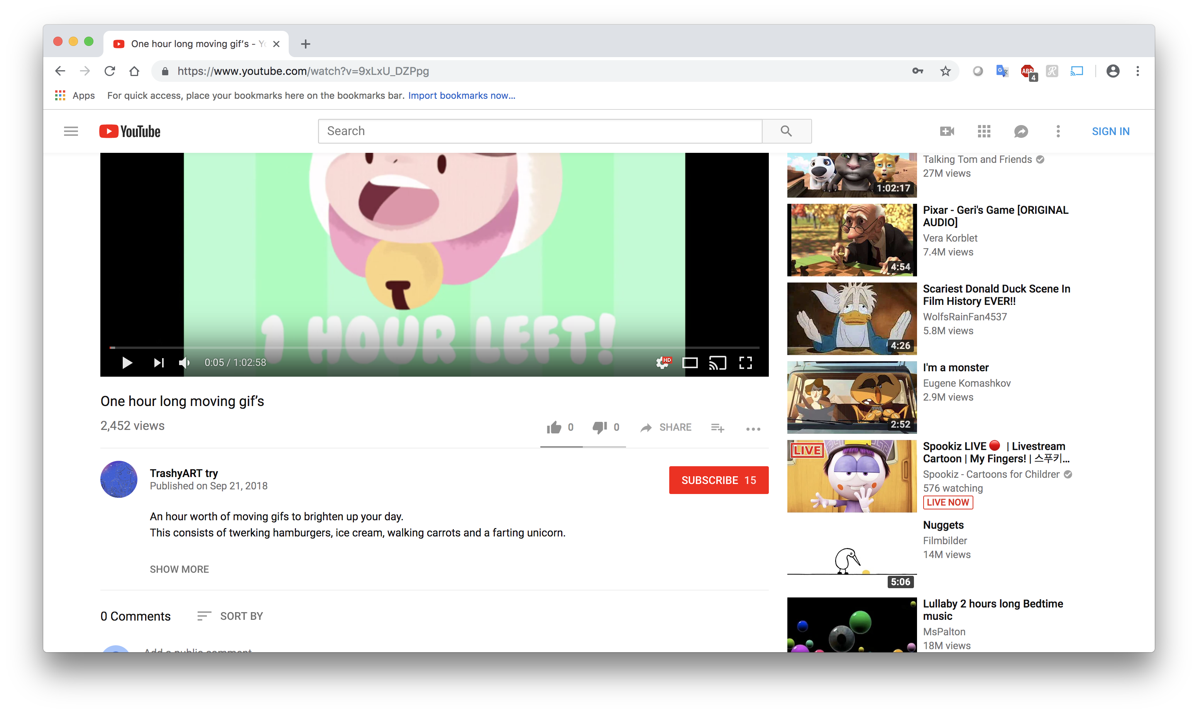Screen dimensions: 1198x714
Task: Click the video progress bar
Action: pyautogui.click(x=433, y=347)
